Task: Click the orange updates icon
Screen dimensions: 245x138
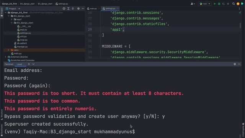Action: (238, 4)
